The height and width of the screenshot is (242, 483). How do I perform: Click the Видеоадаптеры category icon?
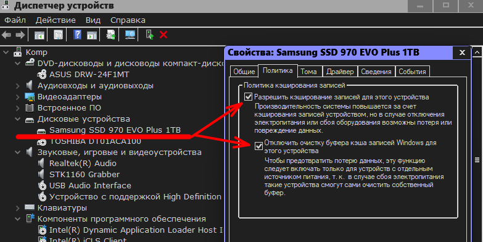coord(30,97)
